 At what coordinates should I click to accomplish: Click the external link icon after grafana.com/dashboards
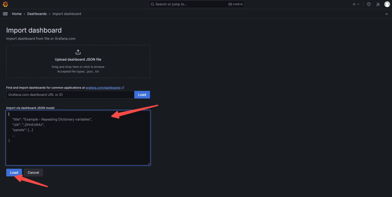click(123, 88)
